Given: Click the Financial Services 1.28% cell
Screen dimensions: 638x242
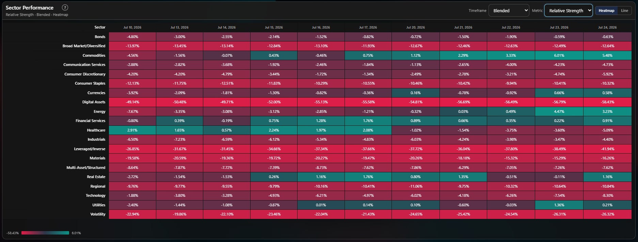Looking at the screenshot, I should coord(321,121).
